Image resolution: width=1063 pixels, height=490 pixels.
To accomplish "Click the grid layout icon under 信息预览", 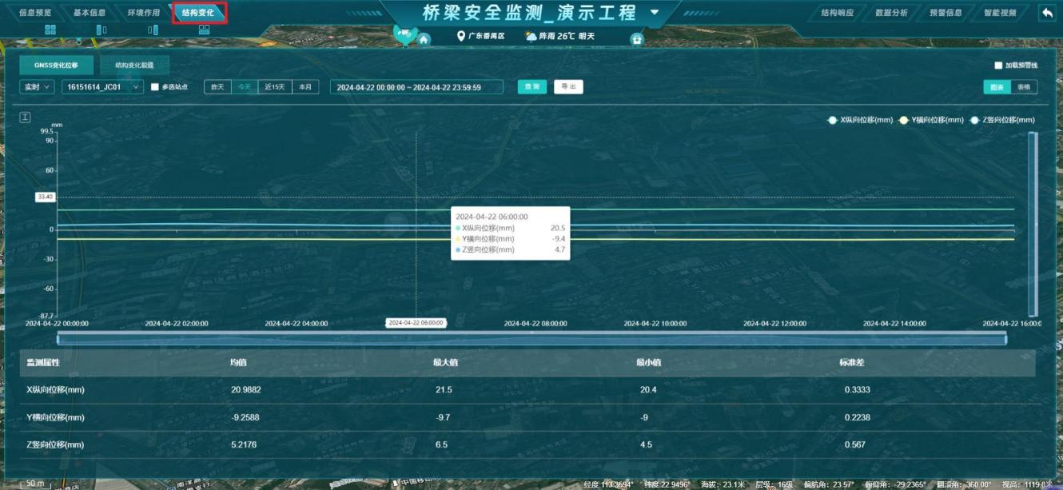I will (50, 30).
